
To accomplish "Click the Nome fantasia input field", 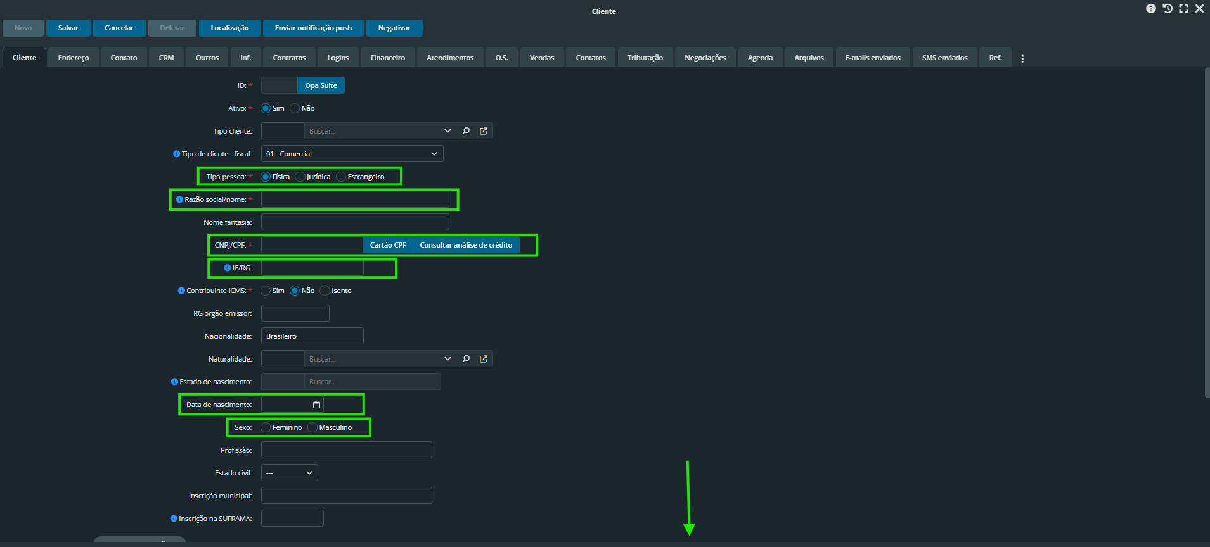I will 355,222.
